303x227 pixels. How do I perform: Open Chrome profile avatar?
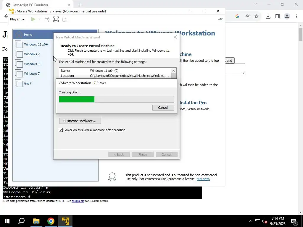[287, 16]
